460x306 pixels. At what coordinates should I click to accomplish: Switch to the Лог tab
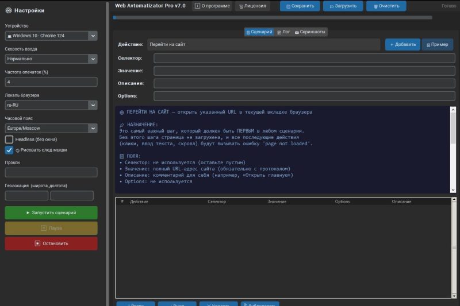(283, 32)
